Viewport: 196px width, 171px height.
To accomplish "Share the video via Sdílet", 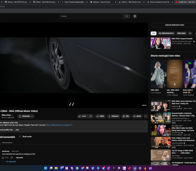I will pyautogui.click(x=100, y=116).
